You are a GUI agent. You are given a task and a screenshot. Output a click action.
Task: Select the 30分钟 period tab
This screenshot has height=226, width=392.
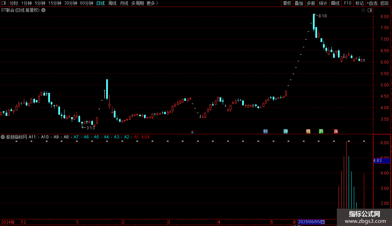click(x=70, y=3)
